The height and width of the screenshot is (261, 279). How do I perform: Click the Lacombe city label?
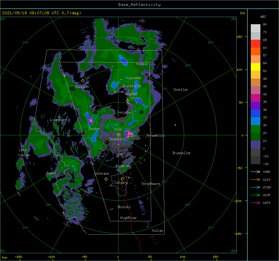click(x=134, y=78)
